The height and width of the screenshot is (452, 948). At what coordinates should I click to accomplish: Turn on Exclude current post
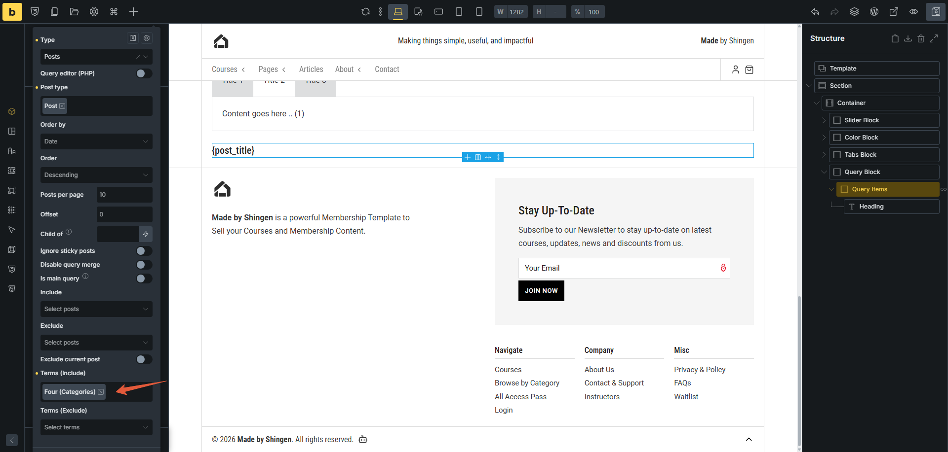pyautogui.click(x=144, y=359)
